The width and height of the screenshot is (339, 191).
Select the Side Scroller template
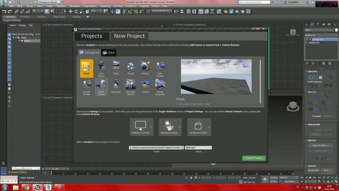160,68
